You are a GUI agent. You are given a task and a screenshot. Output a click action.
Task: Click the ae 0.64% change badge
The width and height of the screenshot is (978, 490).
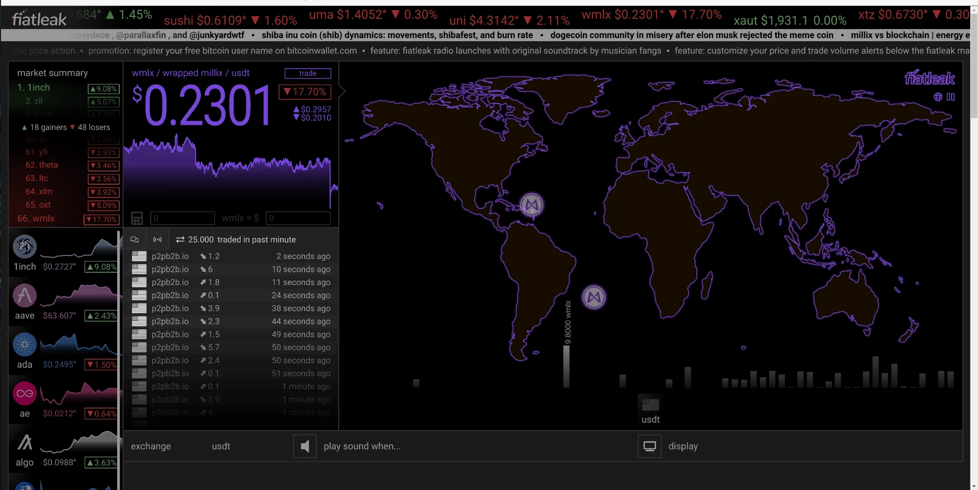tap(101, 414)
